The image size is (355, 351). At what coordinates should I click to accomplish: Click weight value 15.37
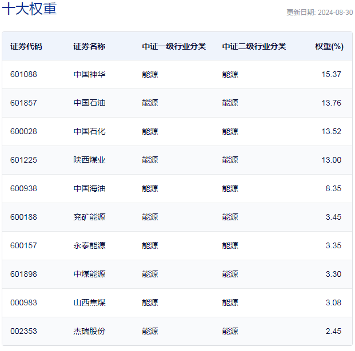(x=331, y=74)
